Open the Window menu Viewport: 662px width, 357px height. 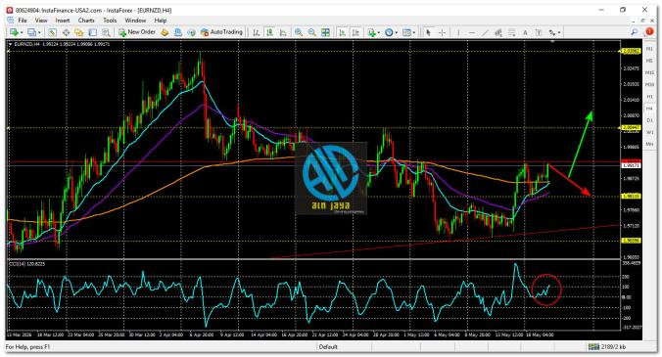[135, 21]
